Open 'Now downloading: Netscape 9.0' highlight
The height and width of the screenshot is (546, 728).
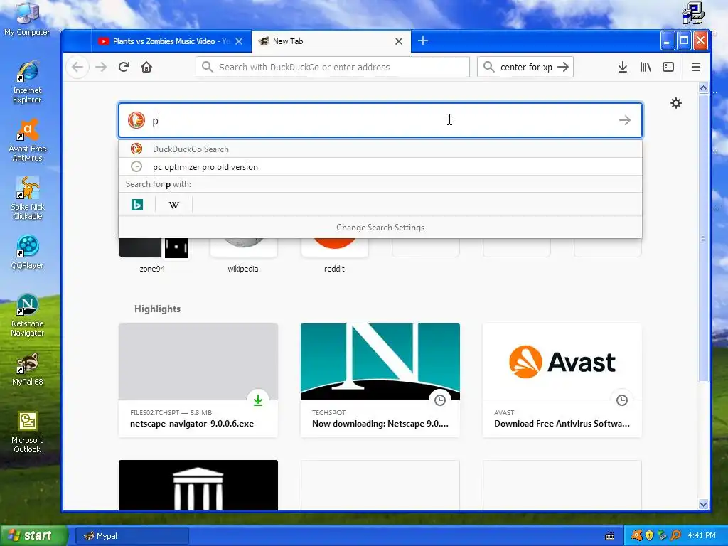pos(380,380)
